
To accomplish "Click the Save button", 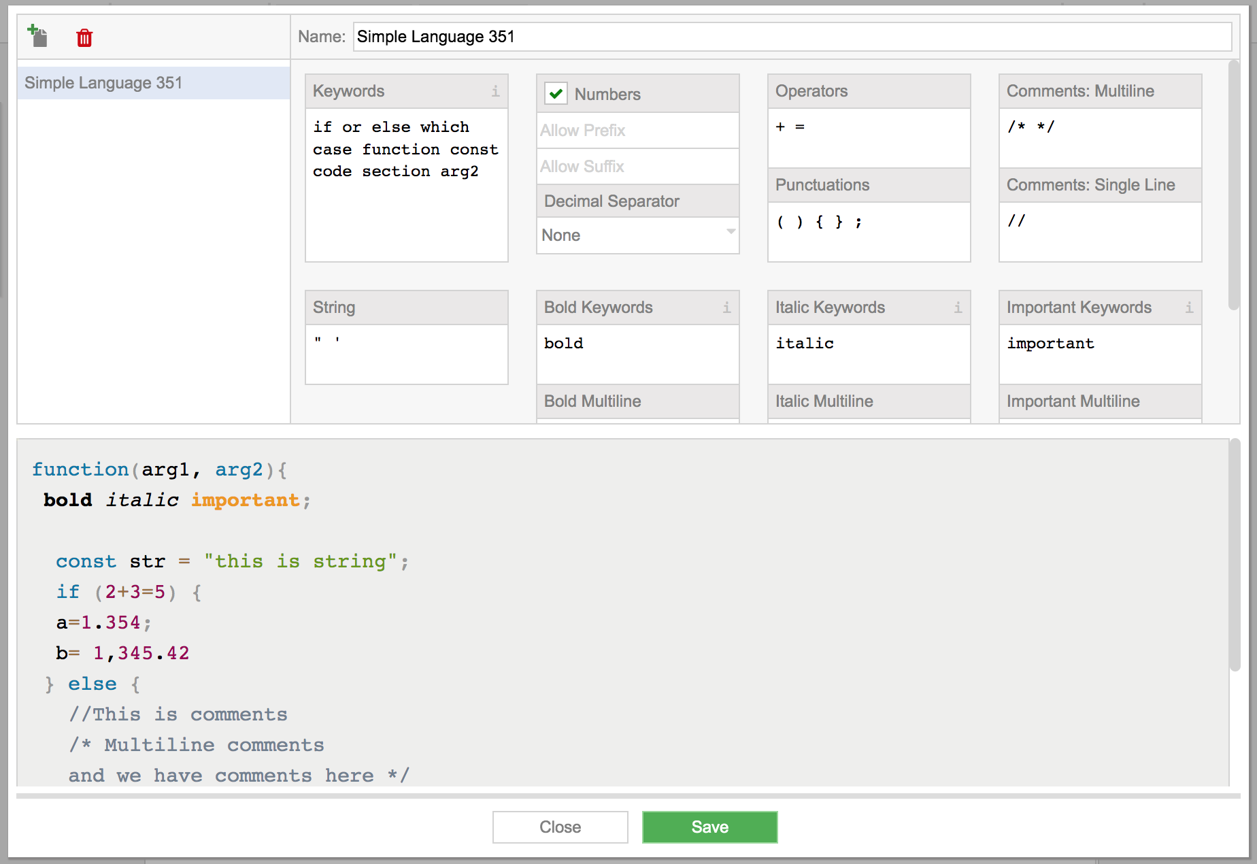I will (x=709, y=827).
